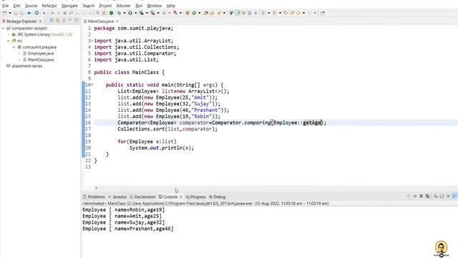The width and height of the screenshot is (458, 258).
Task: Click the Terminate square icon in main toolbar
Action: 65,13
